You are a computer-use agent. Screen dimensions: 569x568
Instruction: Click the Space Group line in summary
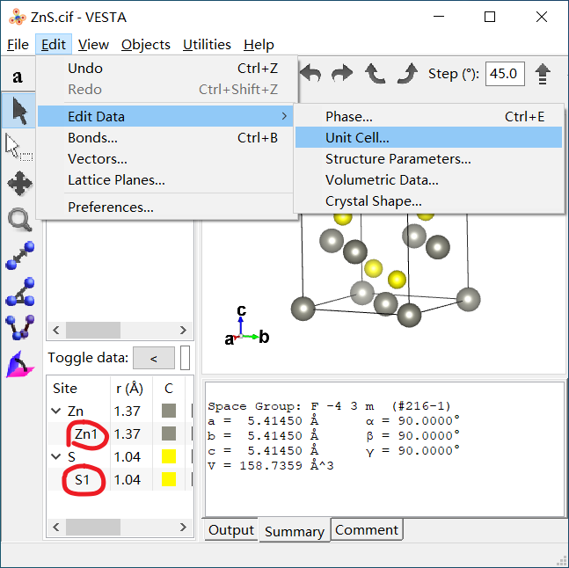click(329, 406)
